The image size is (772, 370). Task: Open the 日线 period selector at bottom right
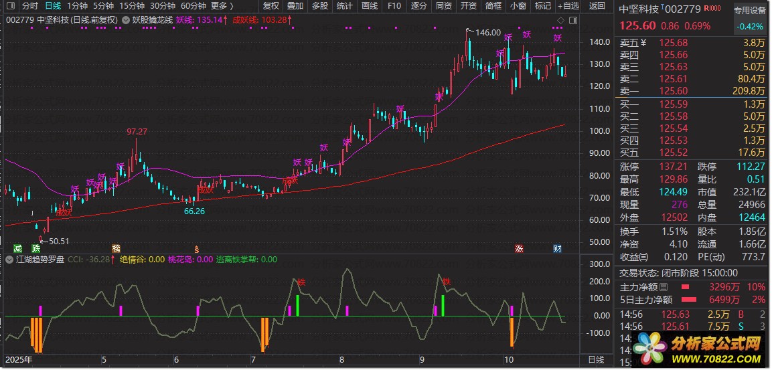(x=597, y=360)
